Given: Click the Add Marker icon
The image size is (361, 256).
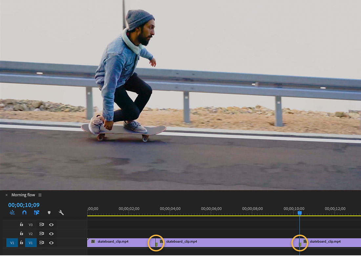Looking at the screenshot, I should pos(49,213).
